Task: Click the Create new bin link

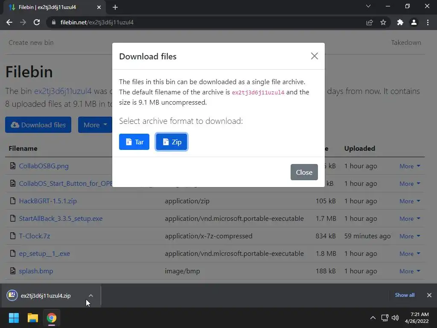Action: 31,42
